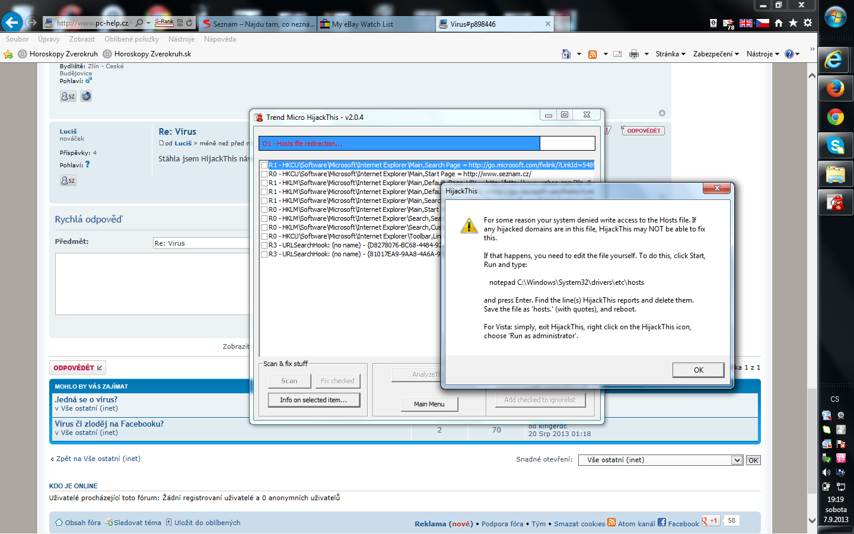This screenshot has height=534, width=854.
Task: Switch to the Seznam browser tab
Action: (x=258, y=24)
